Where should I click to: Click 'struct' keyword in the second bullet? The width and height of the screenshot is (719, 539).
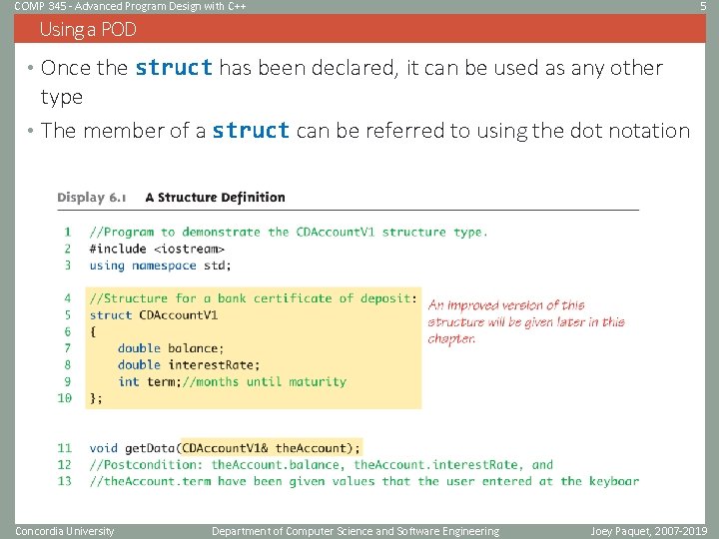coord(251,130)
